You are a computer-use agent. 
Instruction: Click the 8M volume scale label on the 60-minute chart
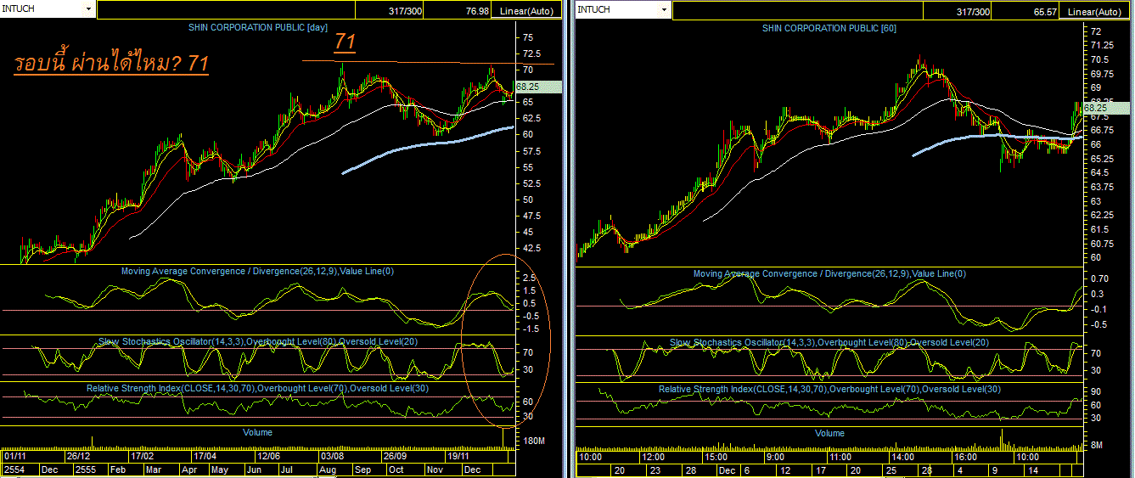click(x=1097, y=445)
